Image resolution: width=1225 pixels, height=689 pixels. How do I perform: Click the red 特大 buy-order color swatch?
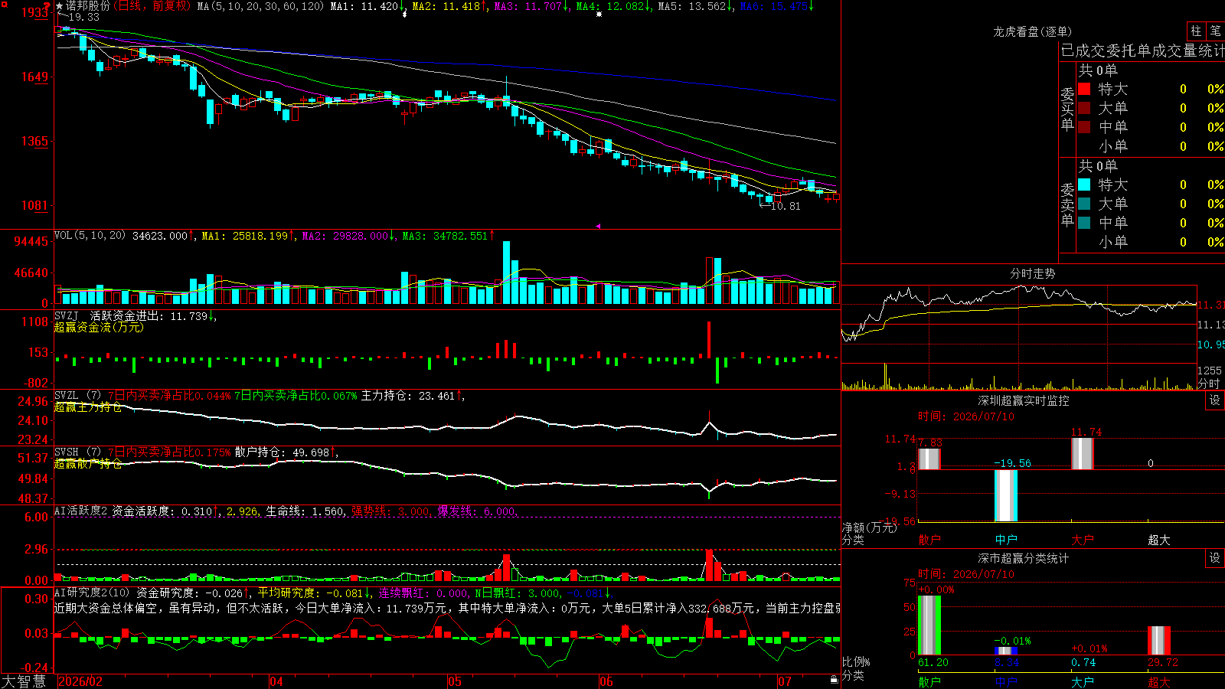1084,89
